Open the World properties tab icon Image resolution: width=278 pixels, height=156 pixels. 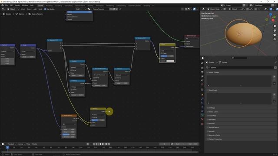202,84
